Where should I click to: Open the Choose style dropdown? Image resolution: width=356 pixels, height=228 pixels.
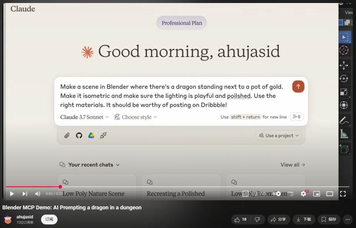[136, 117]
